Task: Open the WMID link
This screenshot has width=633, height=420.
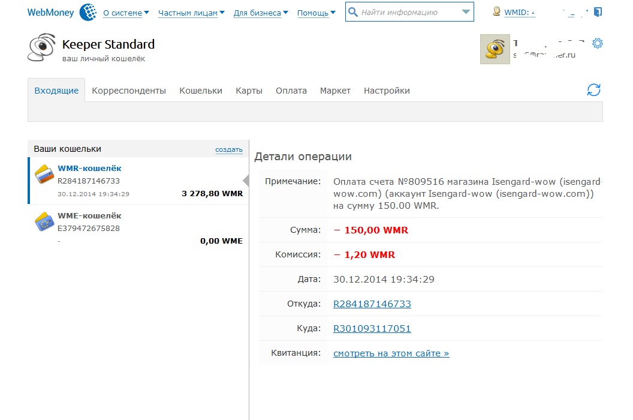Action: tap(519, 13)
